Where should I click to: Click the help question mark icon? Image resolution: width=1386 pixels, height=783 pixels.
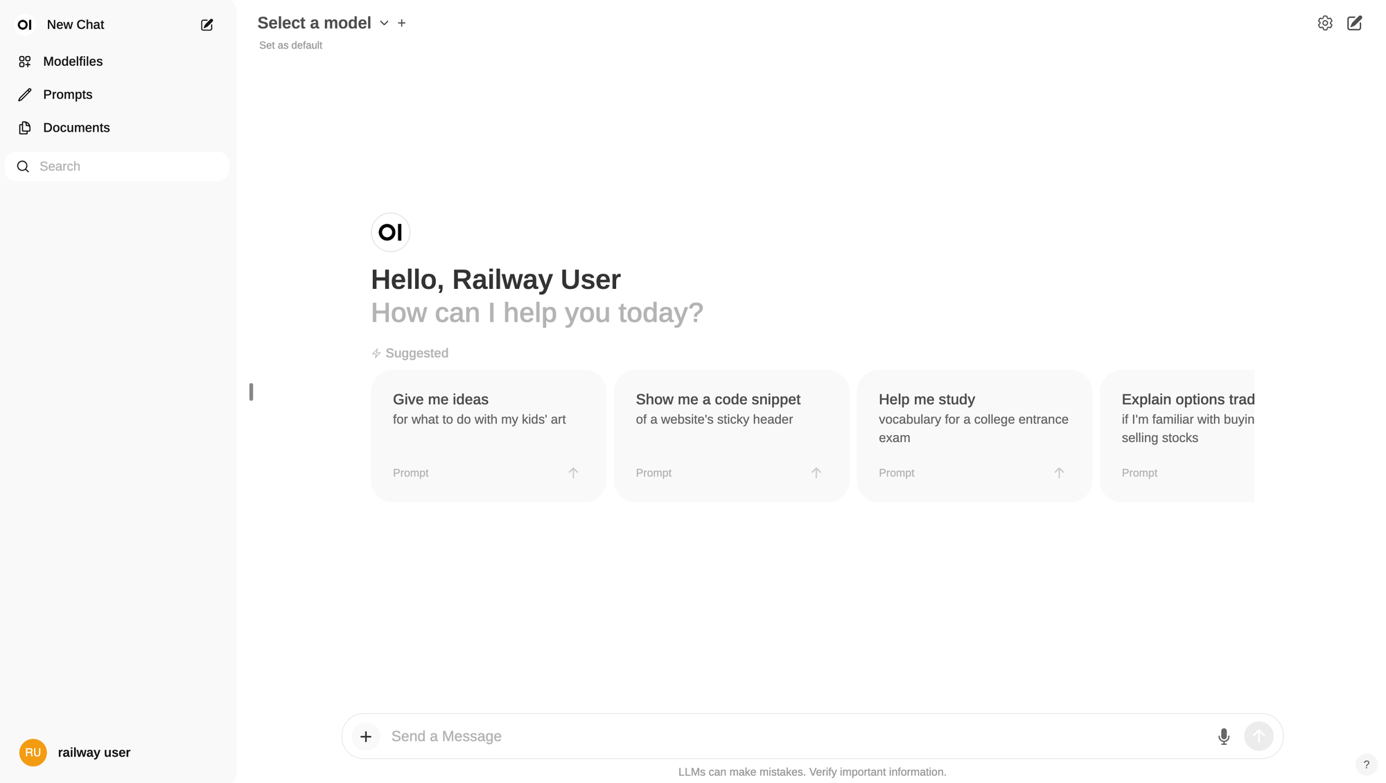coord(1366,765)
